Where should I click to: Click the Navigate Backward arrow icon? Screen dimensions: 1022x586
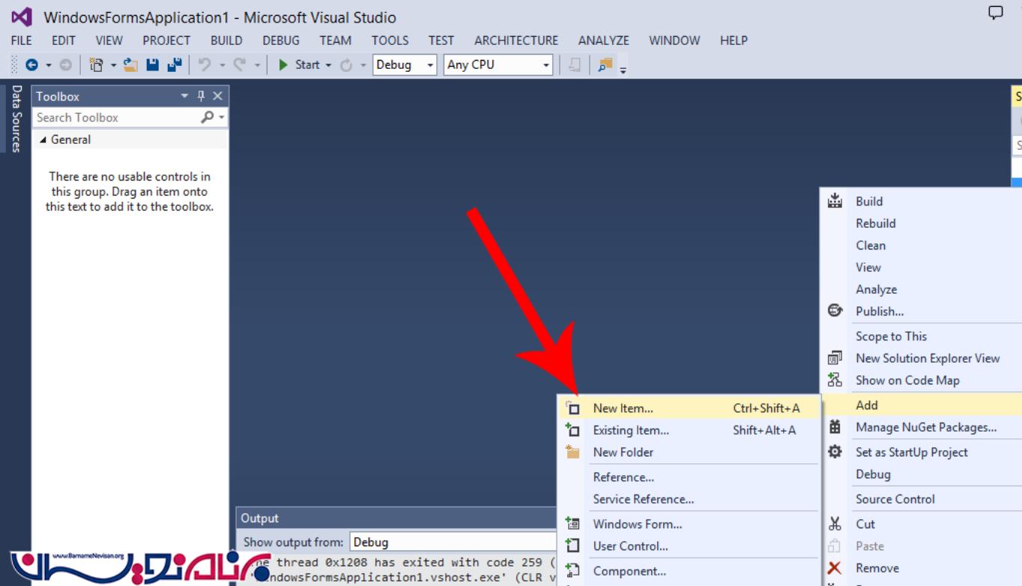coord(31,65)
